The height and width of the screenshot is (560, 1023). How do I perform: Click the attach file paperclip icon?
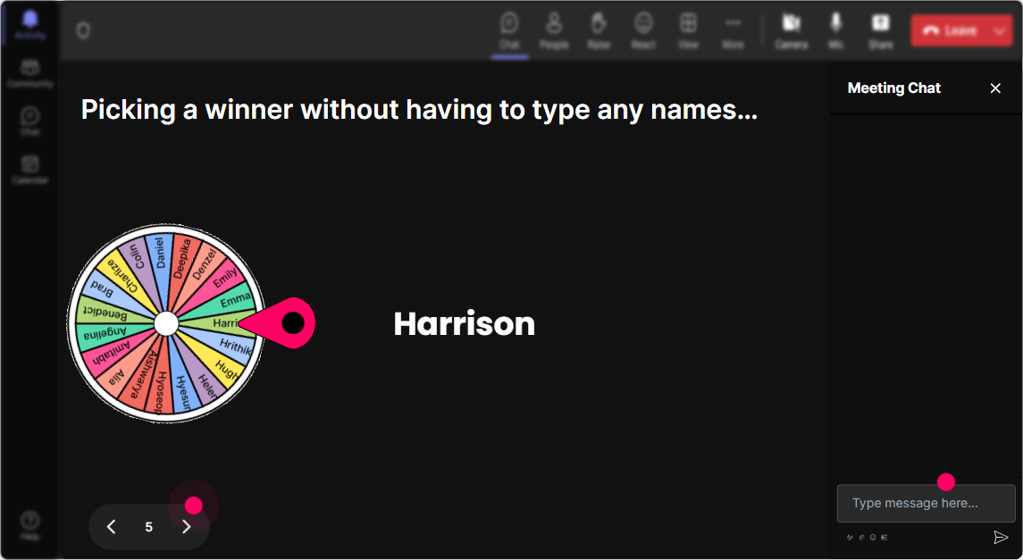pyautogui.click(x=861, y=538)
